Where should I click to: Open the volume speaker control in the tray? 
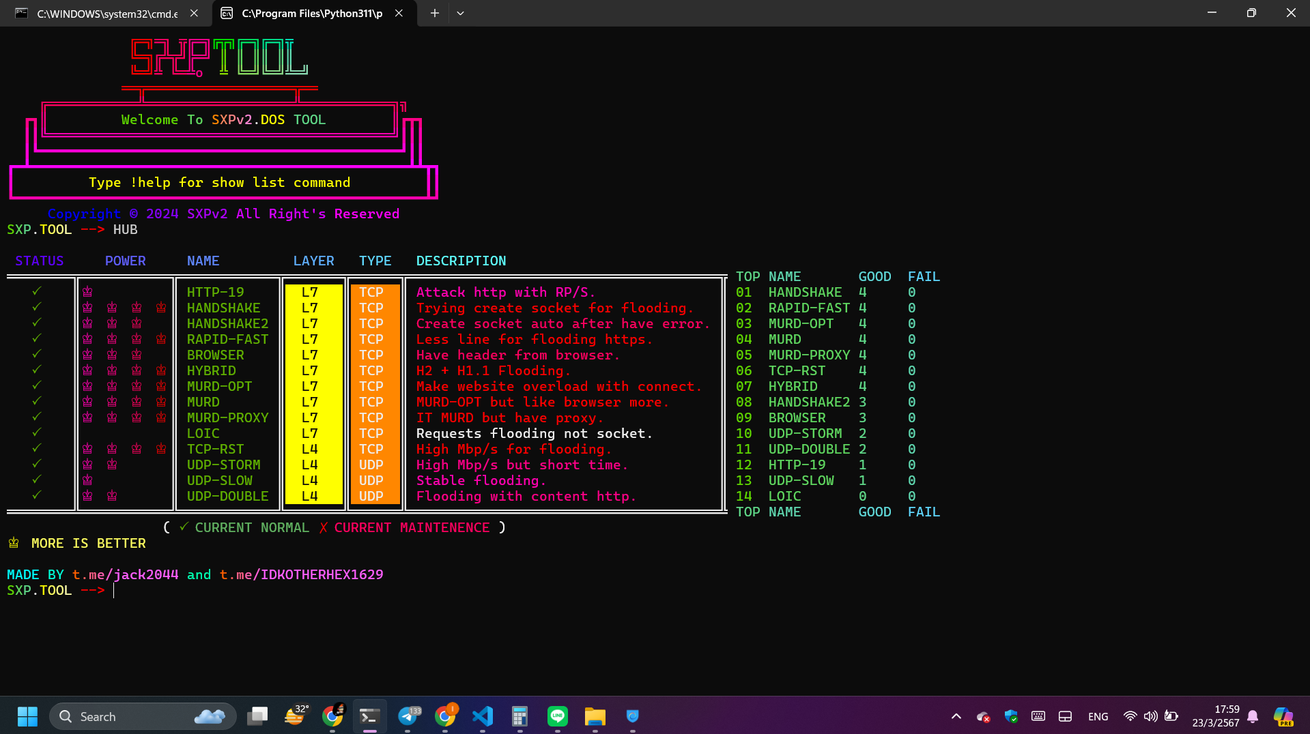1150,716
